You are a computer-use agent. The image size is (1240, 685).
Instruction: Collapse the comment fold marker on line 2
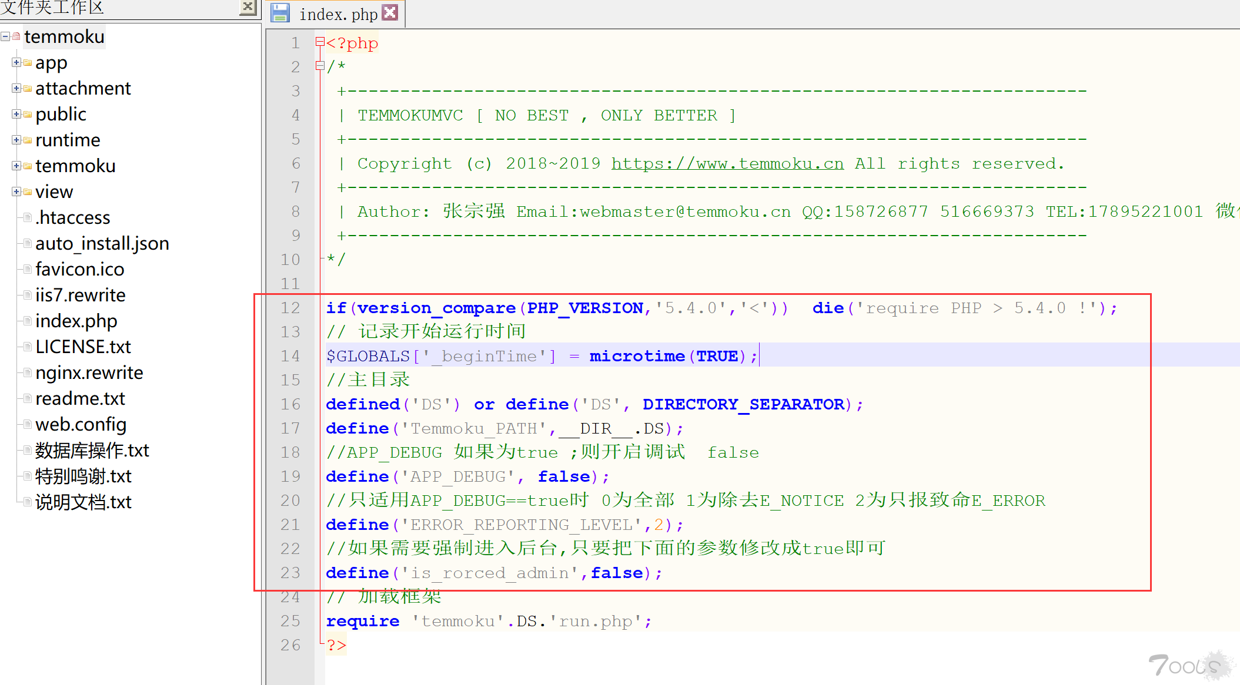[320, 66]
